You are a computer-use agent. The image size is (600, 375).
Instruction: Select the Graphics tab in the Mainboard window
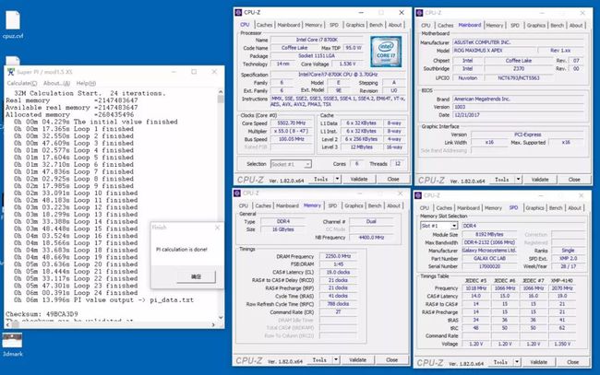(535, 25)
